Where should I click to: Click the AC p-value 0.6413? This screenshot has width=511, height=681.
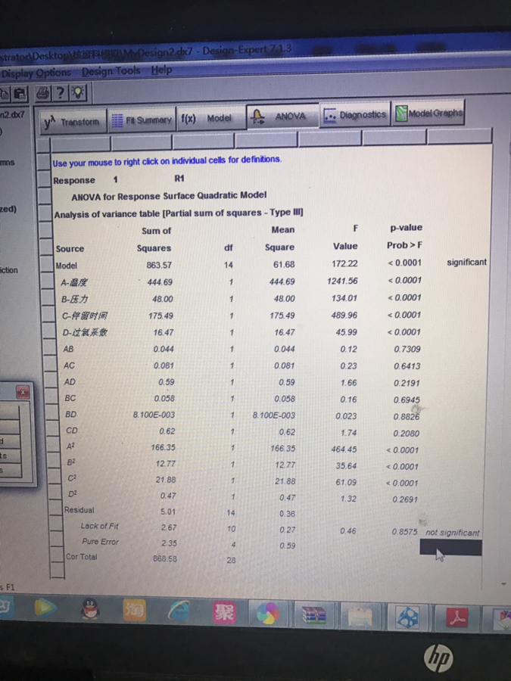click(x=407, y=366)
